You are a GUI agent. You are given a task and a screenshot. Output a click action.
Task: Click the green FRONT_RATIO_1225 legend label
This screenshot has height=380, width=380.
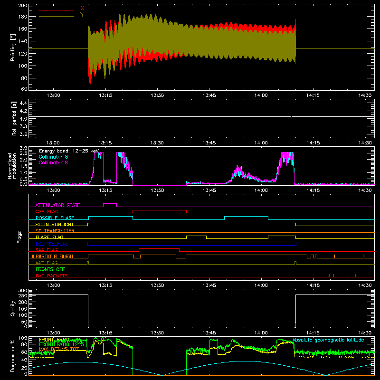click(x=61, y=344)
